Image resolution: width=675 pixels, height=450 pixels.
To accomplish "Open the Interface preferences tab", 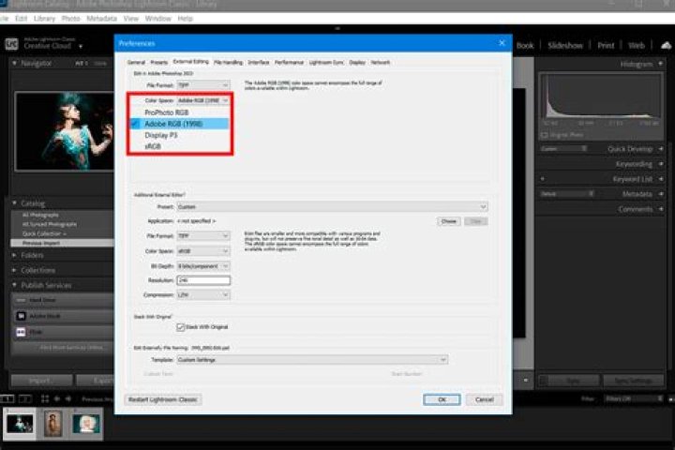I will (259, 63).
